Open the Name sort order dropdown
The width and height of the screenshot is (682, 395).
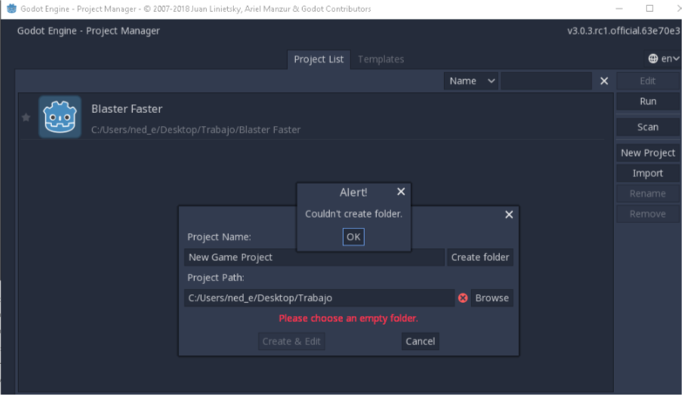pyautogui.click(x=471, y=81)
